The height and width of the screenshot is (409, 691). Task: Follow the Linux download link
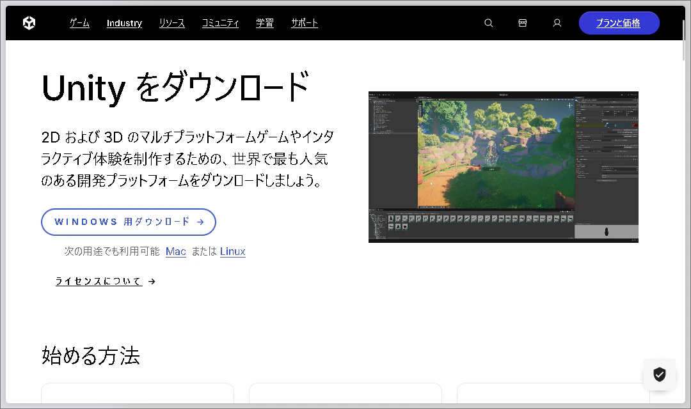[233, 251]
